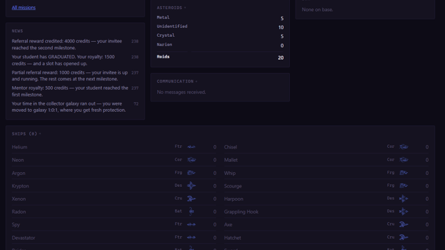Click the Unidentified asteroids row label
Viewport: 445px width, 250px height.
pos(172,26)
